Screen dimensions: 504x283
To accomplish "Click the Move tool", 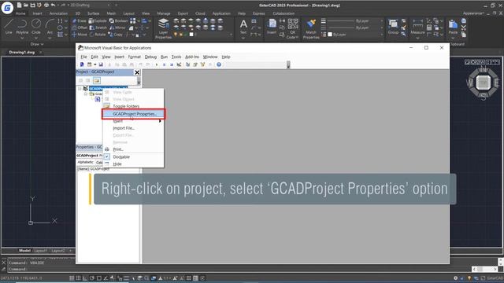I will 79,35.
